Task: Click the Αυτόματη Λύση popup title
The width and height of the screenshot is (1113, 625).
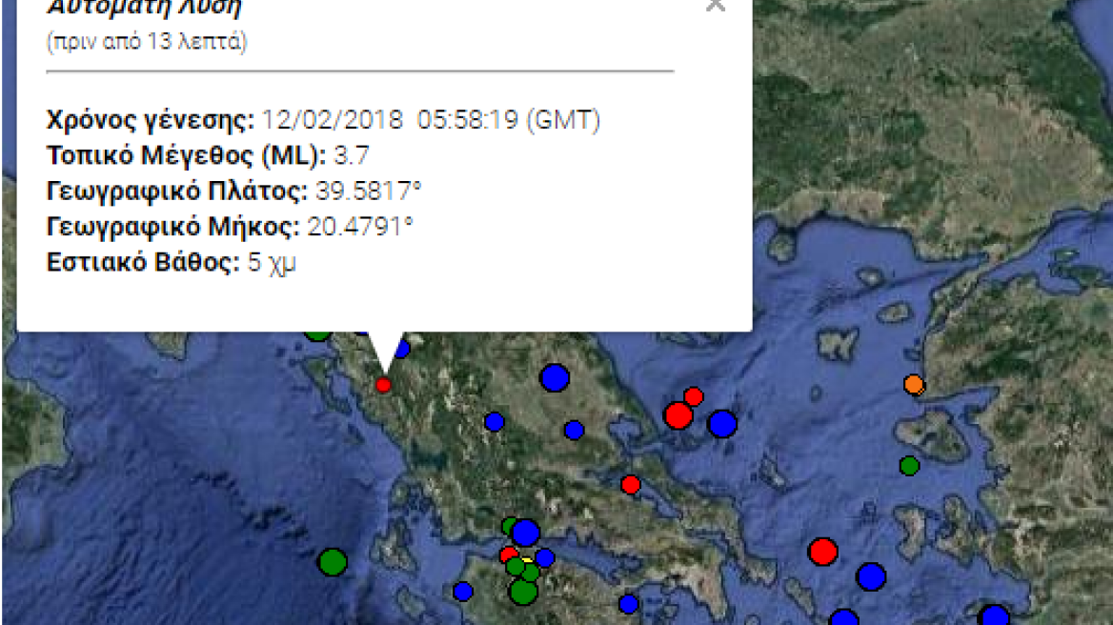Action: click(143, 6)
